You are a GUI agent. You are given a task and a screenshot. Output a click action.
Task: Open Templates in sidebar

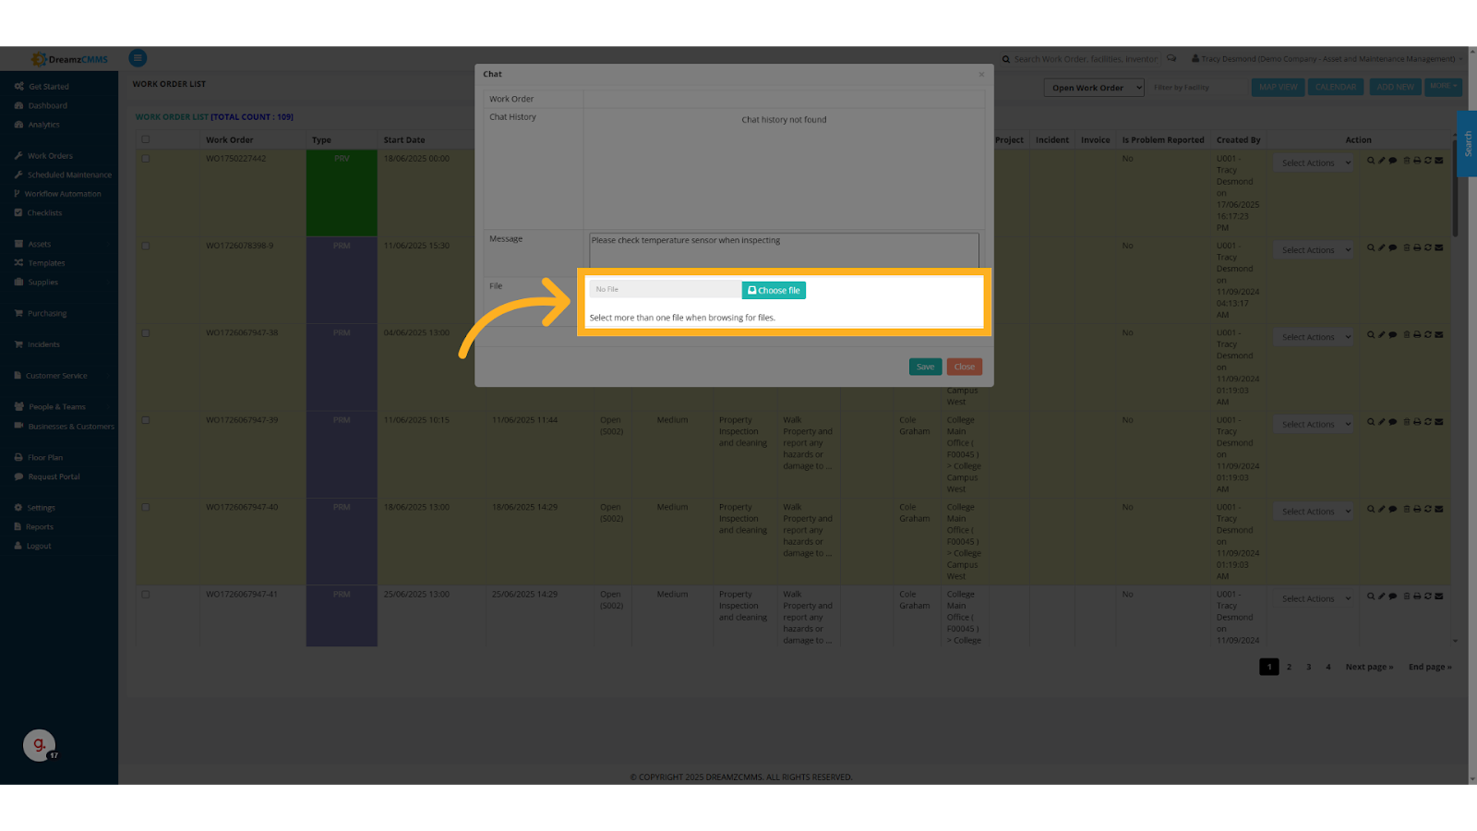39,263
